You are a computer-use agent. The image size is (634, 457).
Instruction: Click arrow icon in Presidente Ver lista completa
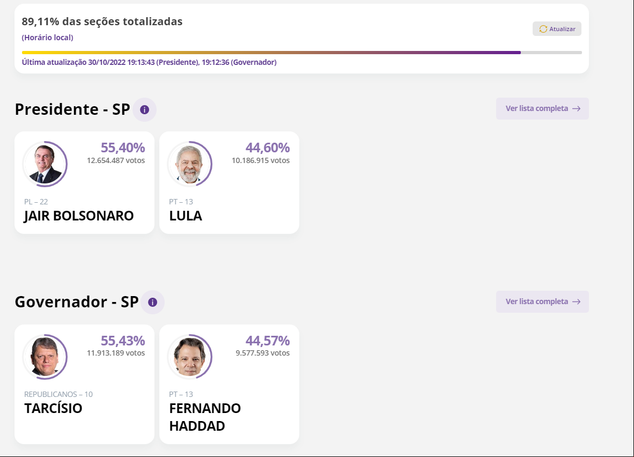[x=576, y=108]
